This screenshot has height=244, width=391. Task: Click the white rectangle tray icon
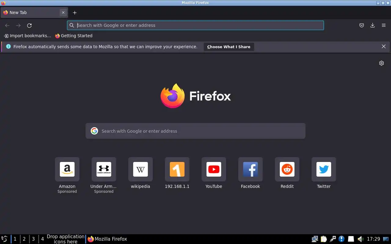click(x=351, y=239)
